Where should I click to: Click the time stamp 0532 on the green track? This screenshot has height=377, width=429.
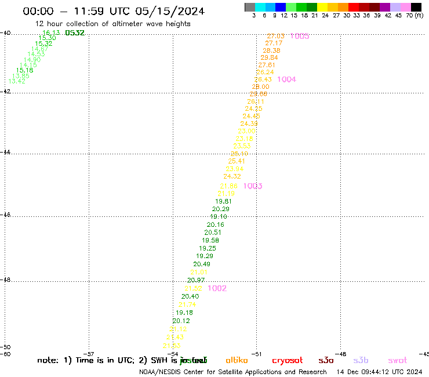click(x=75, y=33)
